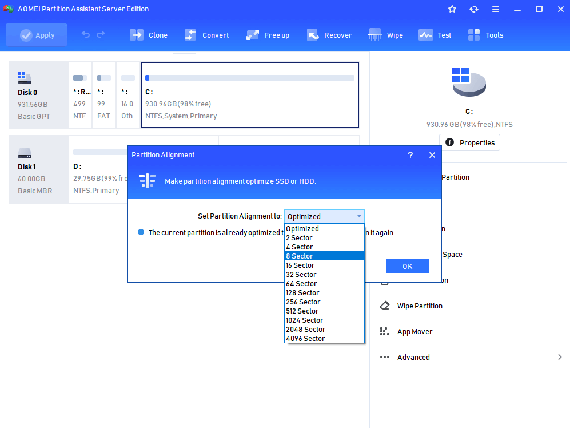This screenshot has width=570, height=428.
Task: Choose 2048 Sector from the alignment list
Action: click(324, 330)
